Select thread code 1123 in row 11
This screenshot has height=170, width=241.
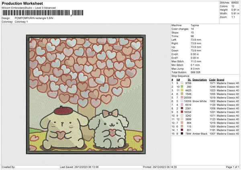click(212, 119)
